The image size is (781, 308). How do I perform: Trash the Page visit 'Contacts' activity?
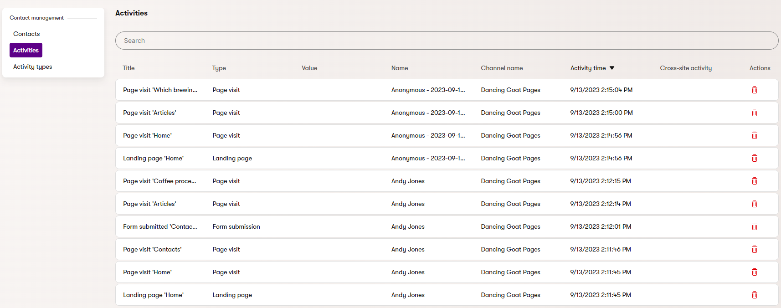tap(754, 249)
